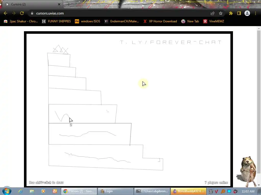Click the forward navigation arrow
261x195 pixels.
pos(14,13)
